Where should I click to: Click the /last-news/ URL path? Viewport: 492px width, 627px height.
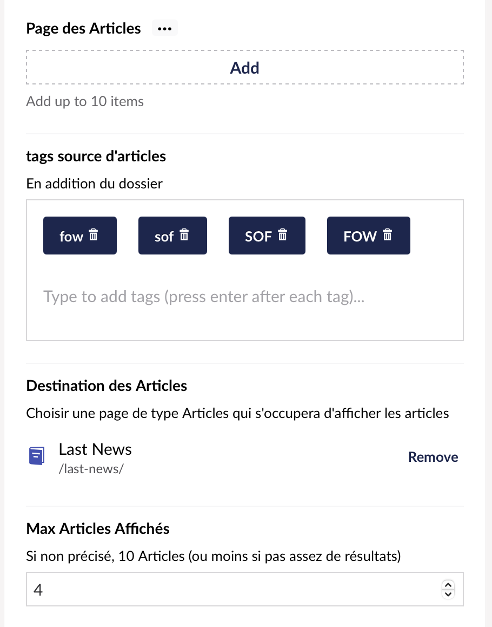pyautogui.click(x=91, y=469)
